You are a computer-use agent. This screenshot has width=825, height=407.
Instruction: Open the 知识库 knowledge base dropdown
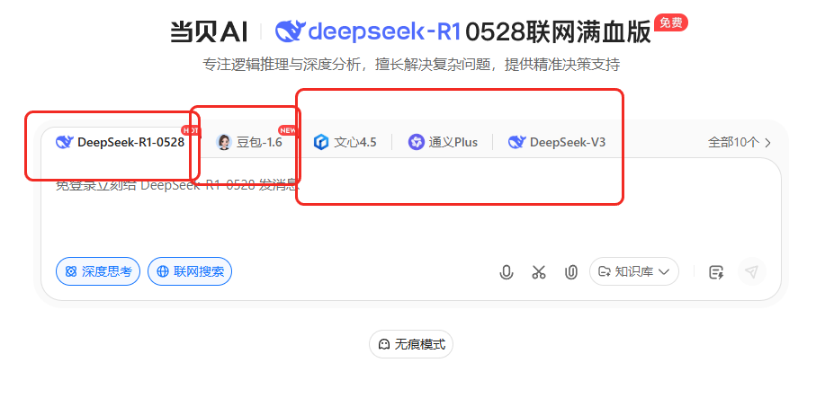[634, 271]
